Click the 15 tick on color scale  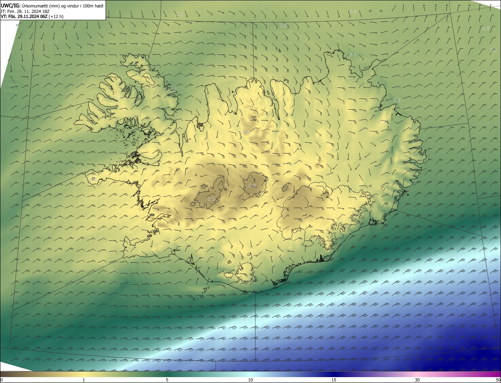coord(334,380)
